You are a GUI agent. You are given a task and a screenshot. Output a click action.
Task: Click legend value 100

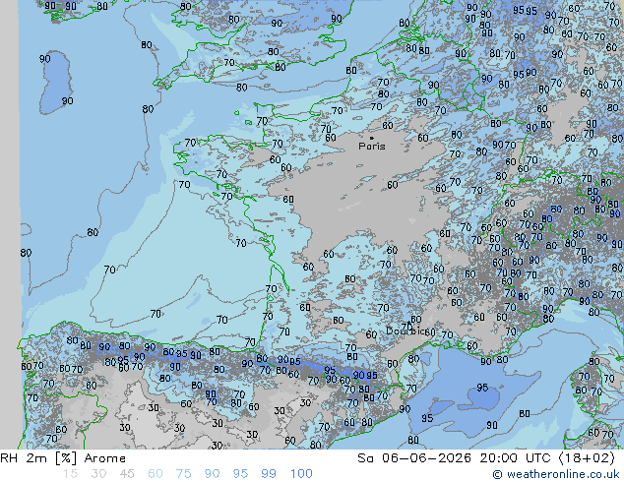pyautogui.click(x=301, y=474)
